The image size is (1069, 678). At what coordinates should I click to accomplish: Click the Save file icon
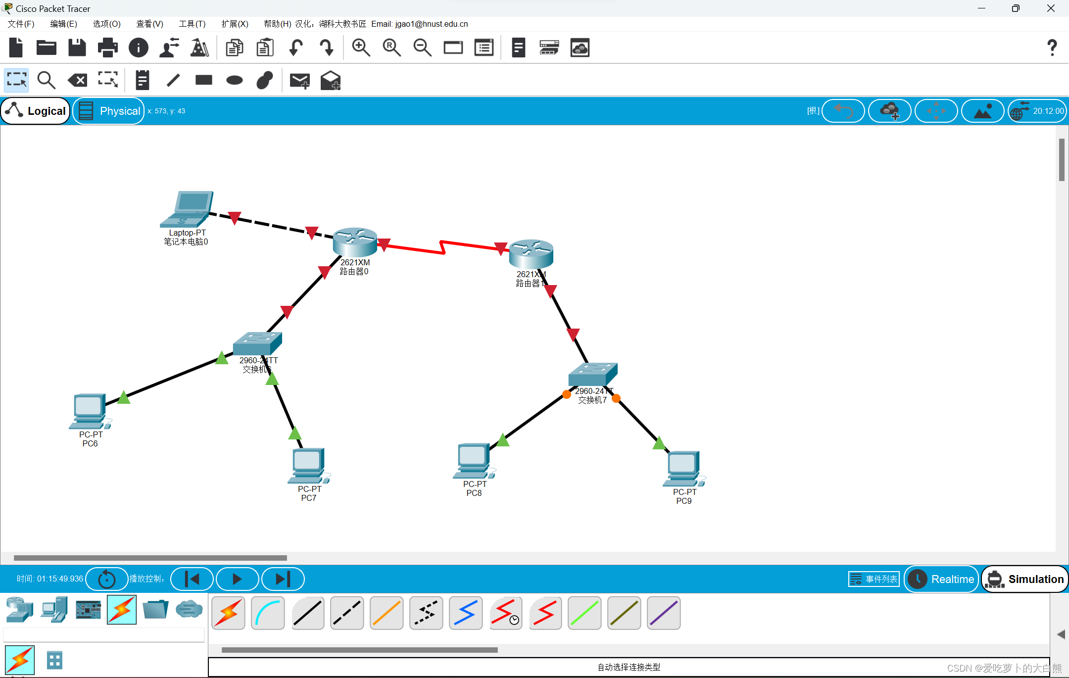point(77,48)
